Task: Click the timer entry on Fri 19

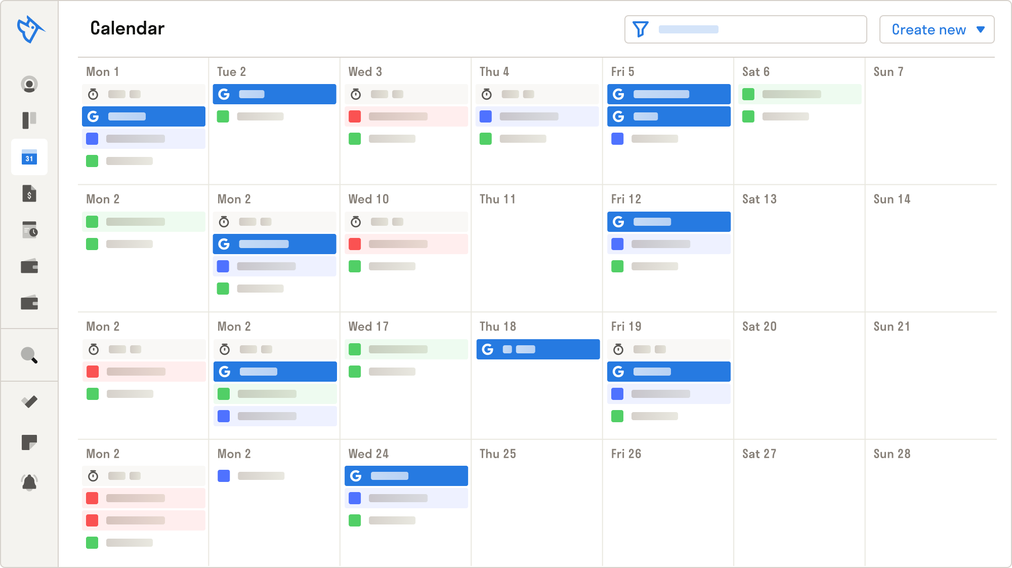Action: [668, 349]
